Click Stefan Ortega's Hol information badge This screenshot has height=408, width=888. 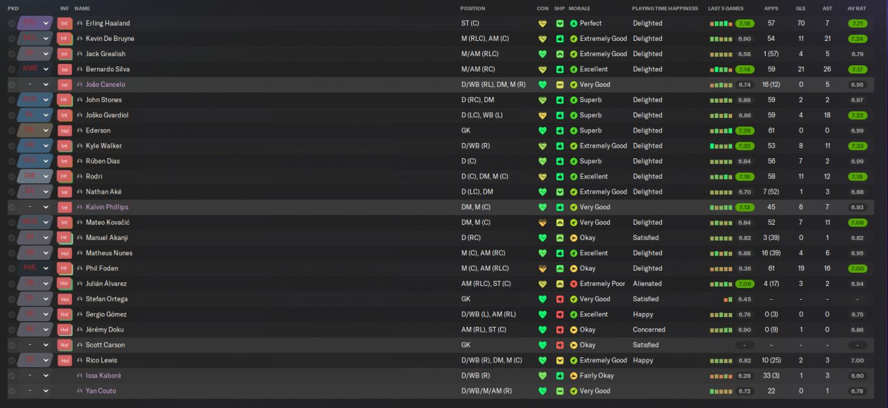65,299
